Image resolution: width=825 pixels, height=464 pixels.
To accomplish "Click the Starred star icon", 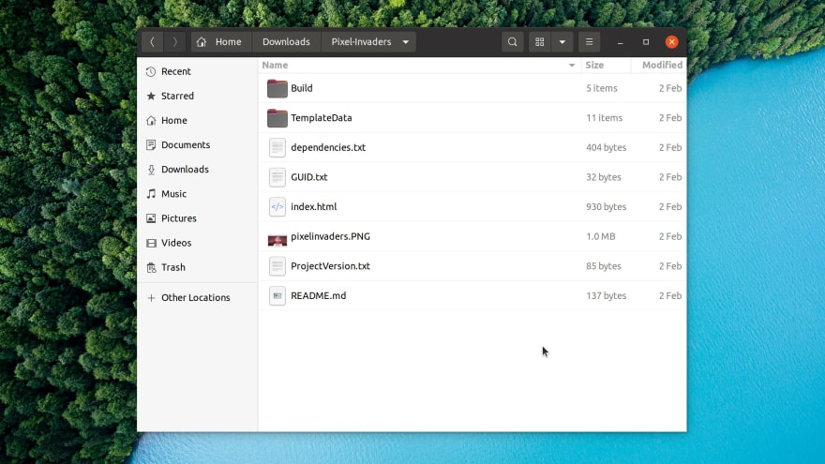I will coord(151,96).
